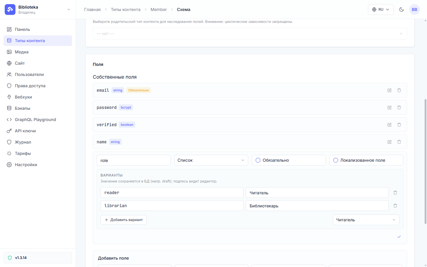Image resolution: width=427 pixels, height=267 pixels.
Task: Remove the reader variant
Action: click(395, 193)
